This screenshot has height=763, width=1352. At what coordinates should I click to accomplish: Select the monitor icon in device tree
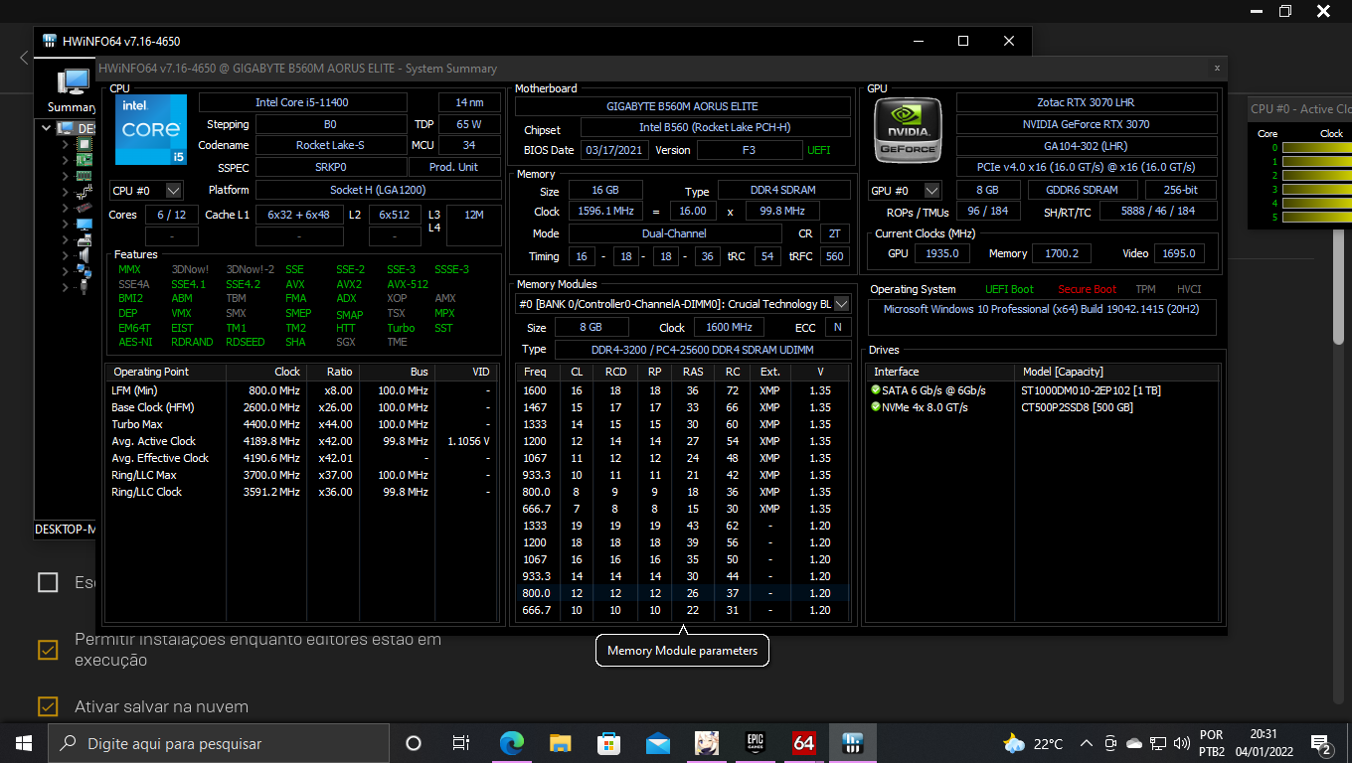point(85,224)
